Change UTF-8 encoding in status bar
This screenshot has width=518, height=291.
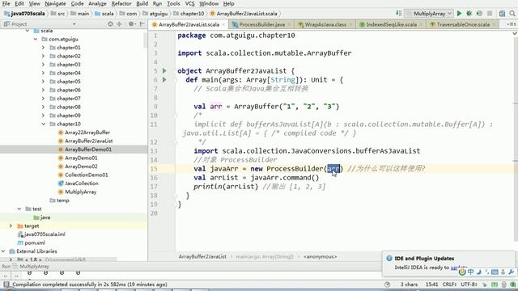pyautogui.click(x=469, y=285)
